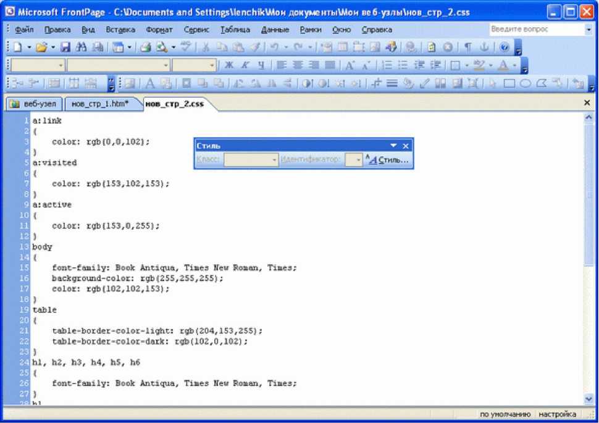The height and width of the screenshot is (423, 599).
Task: Toggle italic formatting (К)
Action: [245, 65]
